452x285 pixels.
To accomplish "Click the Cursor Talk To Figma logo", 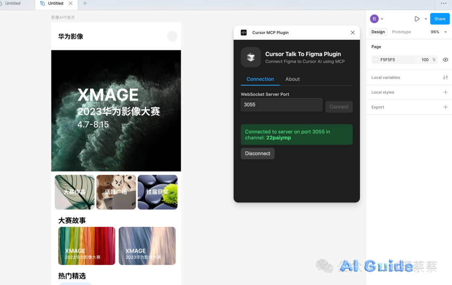I will [251, 57].
